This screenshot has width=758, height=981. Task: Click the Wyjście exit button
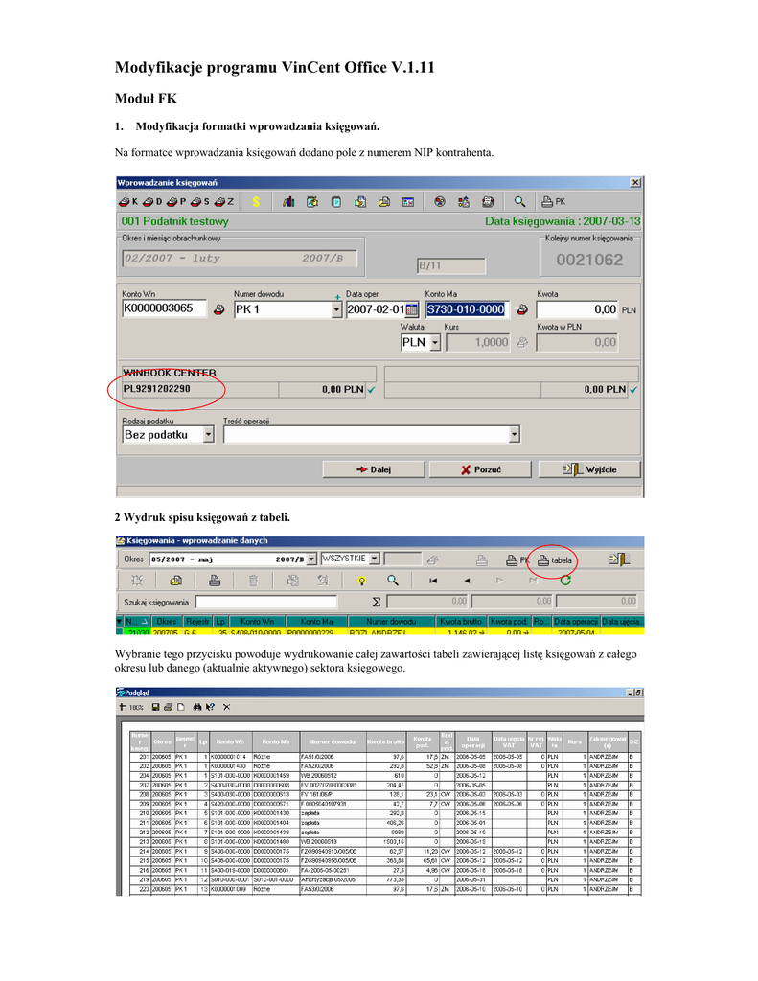(x=589, y=469)
